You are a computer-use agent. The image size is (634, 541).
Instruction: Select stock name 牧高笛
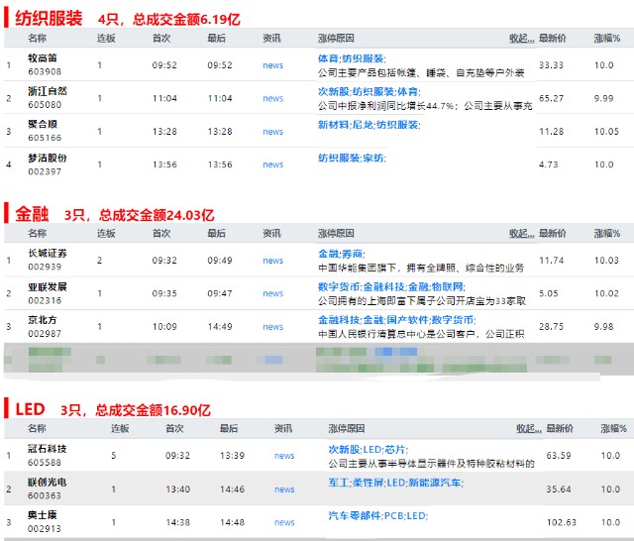coord(43,58)
